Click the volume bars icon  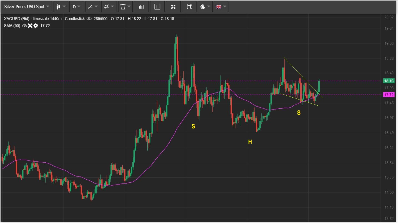point(141,7)
